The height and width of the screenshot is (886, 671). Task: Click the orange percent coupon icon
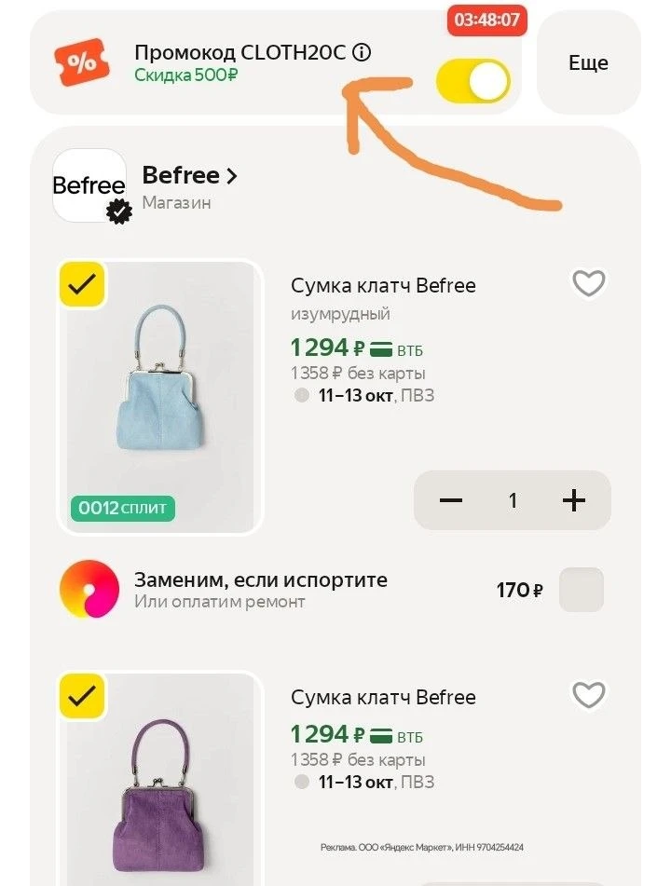pos(82,62)
